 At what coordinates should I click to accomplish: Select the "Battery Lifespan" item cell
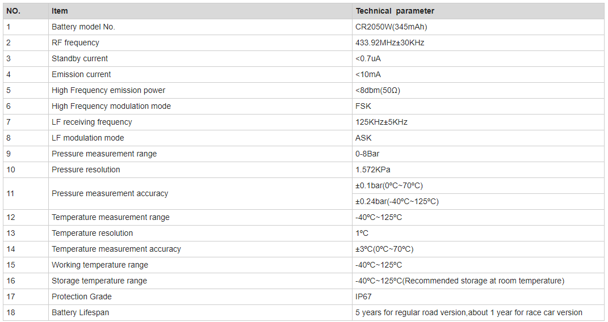[80, 312]
